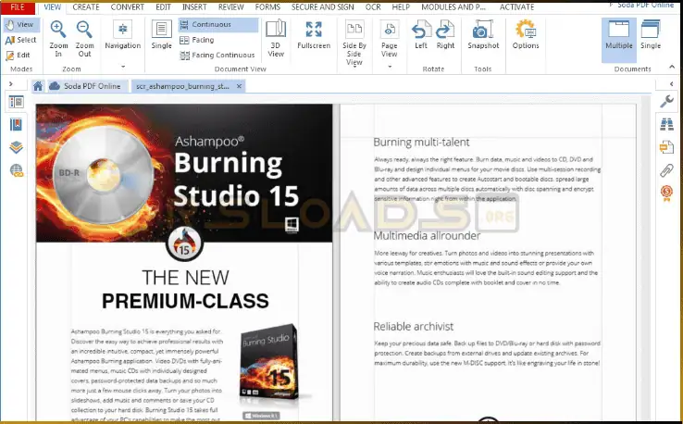
Task: Open the layers panel in left sidebar
Action: pyautogui.click(x=16, y=147)
